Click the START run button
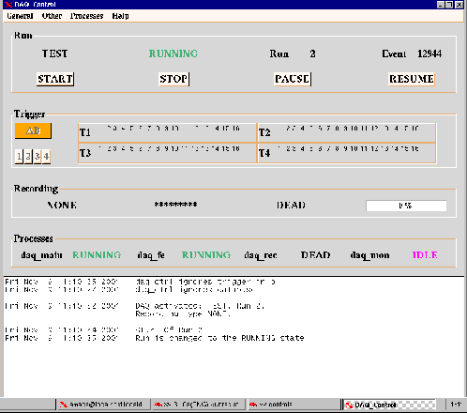 [55, 79]
